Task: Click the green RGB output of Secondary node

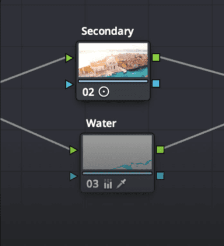Action: [x=156, y=57]
